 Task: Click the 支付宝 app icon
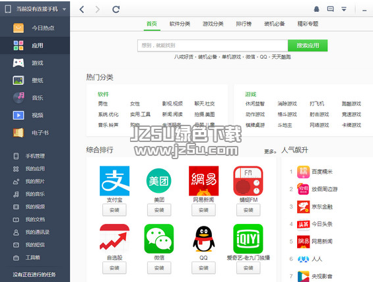[x=114, y=181]
